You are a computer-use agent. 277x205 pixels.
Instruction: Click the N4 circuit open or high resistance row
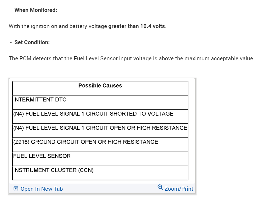click(100, 128)
